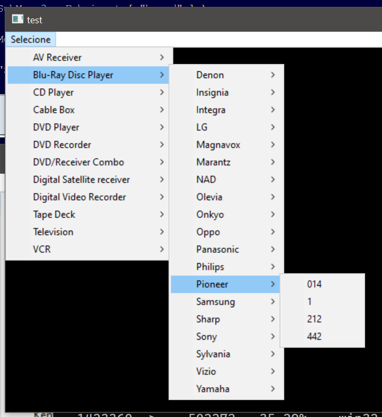
Task: Choose the Onkyo brand
Action: pyautogui.click(x=226, y=215)
